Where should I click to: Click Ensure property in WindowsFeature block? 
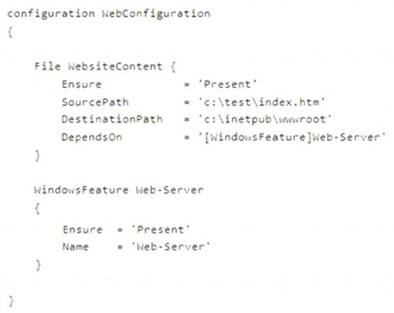(x=83, y=230)
